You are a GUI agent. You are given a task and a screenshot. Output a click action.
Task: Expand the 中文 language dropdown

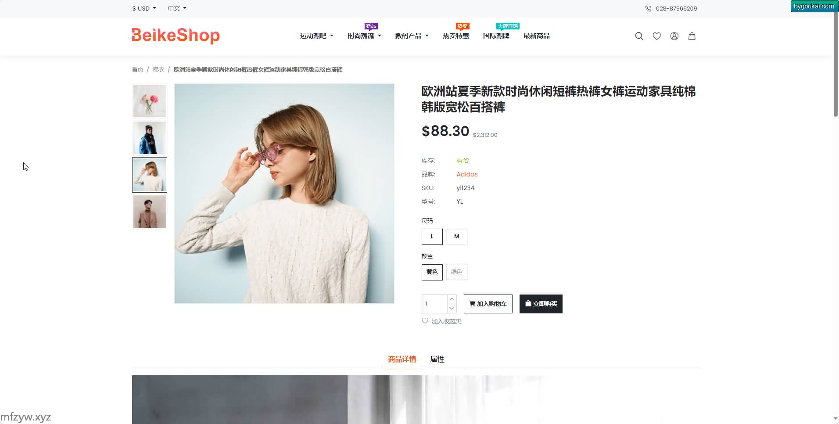click(177, 8)
